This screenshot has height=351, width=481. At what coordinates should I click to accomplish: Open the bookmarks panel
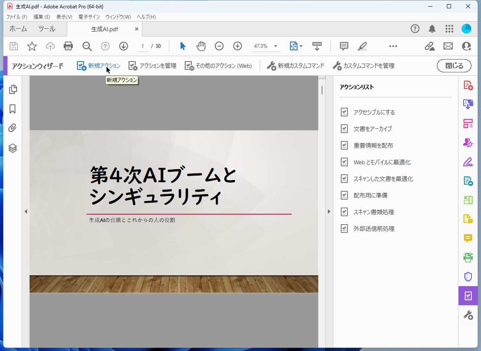coord(13,109)
